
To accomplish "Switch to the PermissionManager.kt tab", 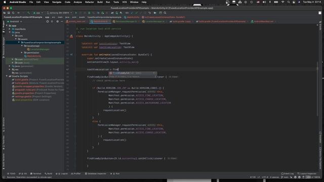I will 126,21.
